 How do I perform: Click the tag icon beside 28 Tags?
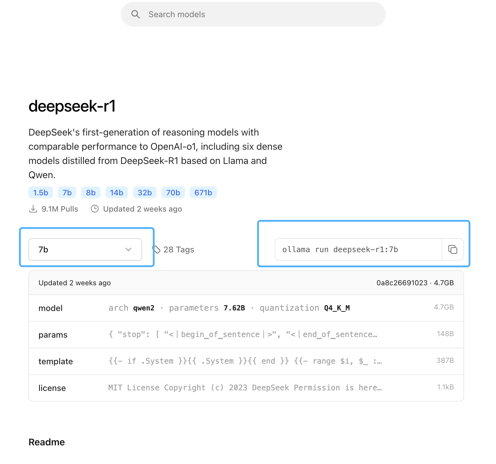[157, 249]
